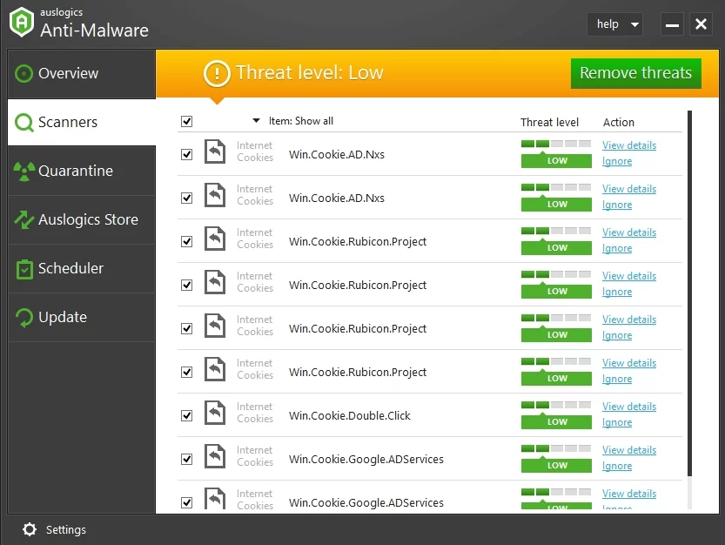
Task: Click the Scanners magnifier icon
Action: click(24, 123)
